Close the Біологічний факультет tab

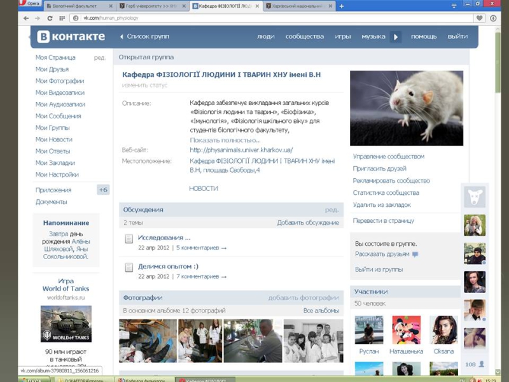(111, 6)
